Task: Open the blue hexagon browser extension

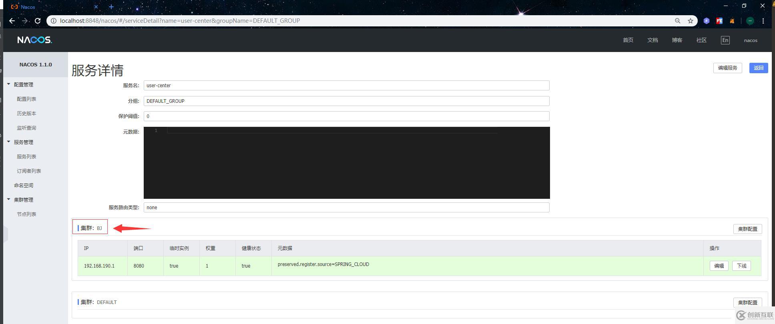Action: (x=707, y=21)
